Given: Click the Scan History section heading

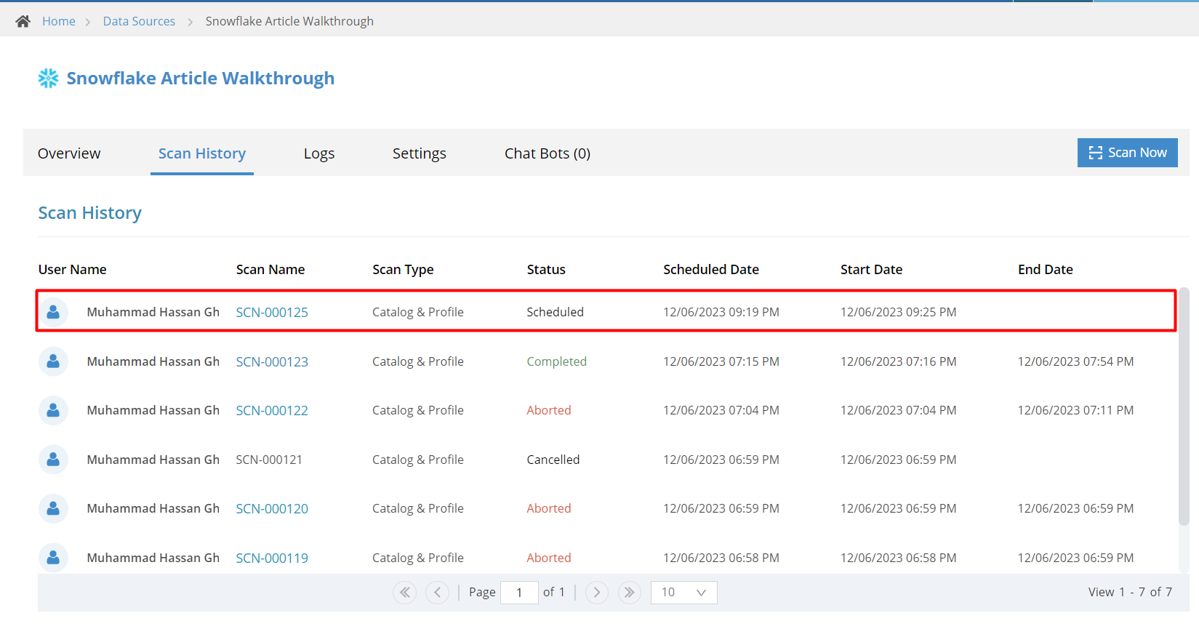Looking at the screenshot, I should [x=90, y=213].
